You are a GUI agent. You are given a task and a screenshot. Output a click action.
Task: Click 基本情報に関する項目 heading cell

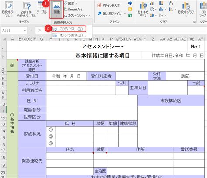[102, 55]
